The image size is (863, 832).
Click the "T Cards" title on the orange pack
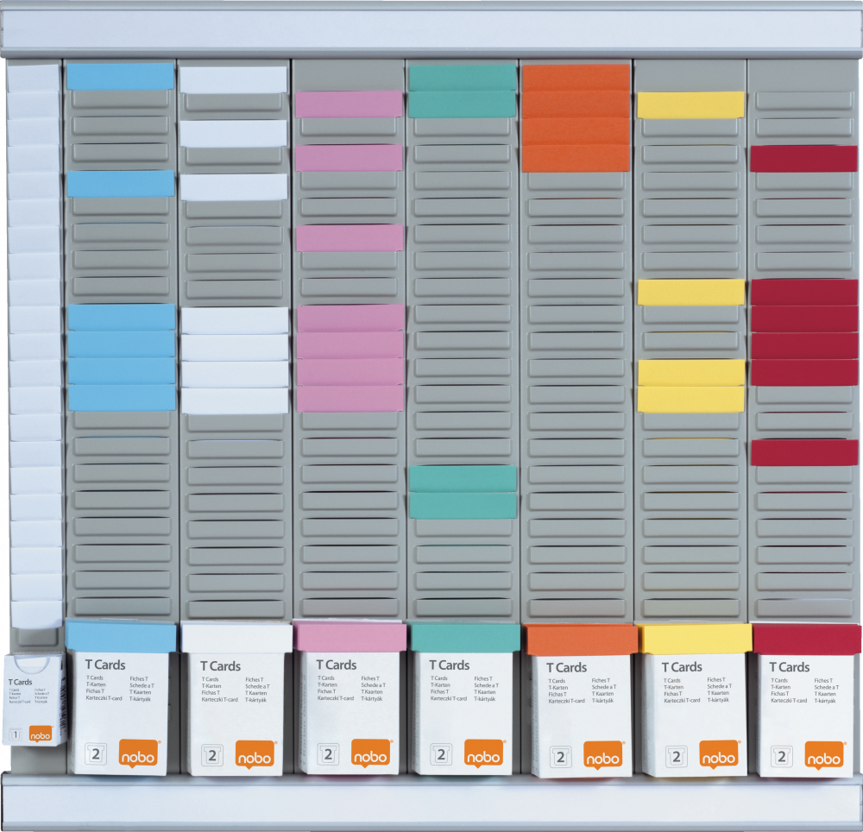[x=565, y=667]
